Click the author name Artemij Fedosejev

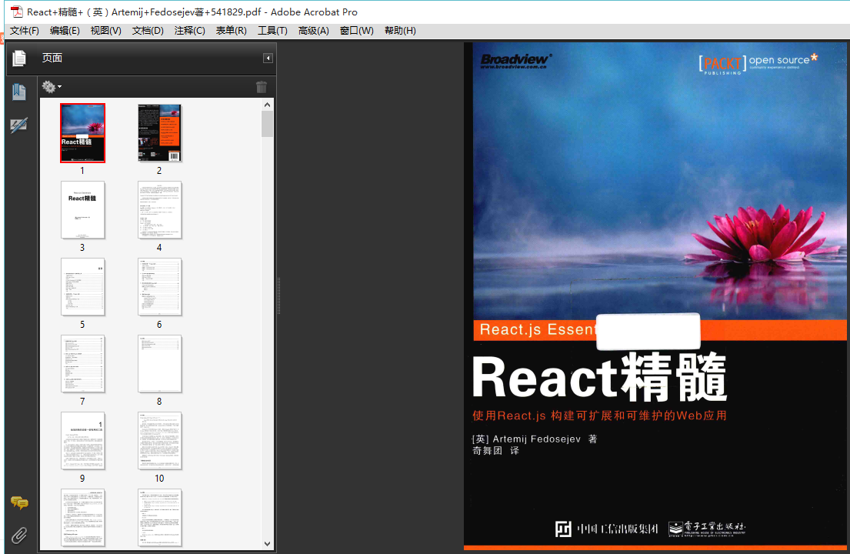pyautogui.click(x=536, y=439)
